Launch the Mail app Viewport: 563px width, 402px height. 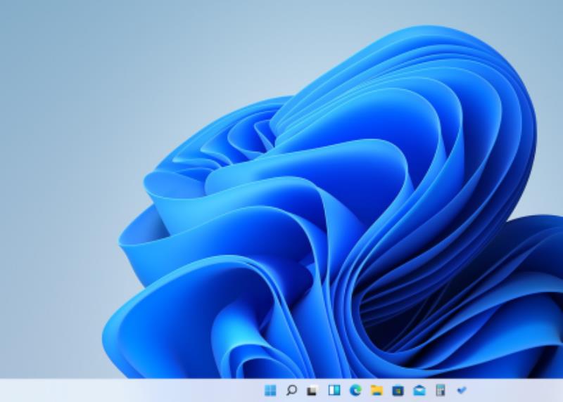419,390
